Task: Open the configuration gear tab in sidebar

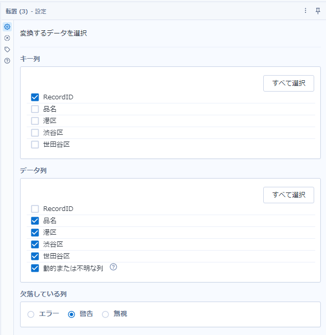Action: [x=7, y=27]
